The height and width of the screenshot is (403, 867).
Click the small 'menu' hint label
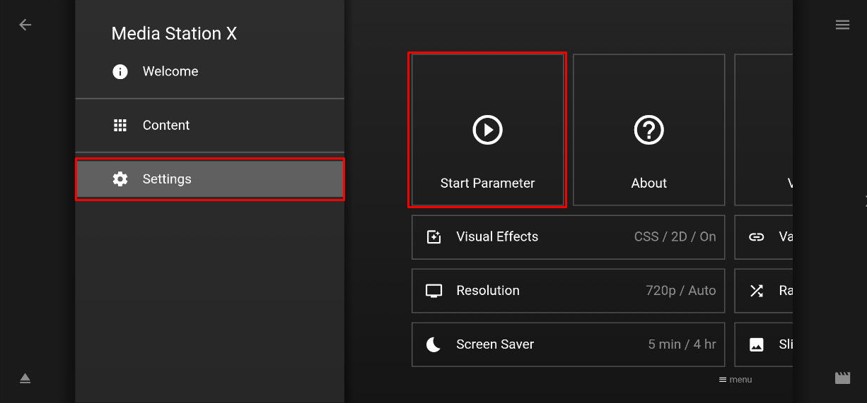pyautogui.click(x=740, y=380)
